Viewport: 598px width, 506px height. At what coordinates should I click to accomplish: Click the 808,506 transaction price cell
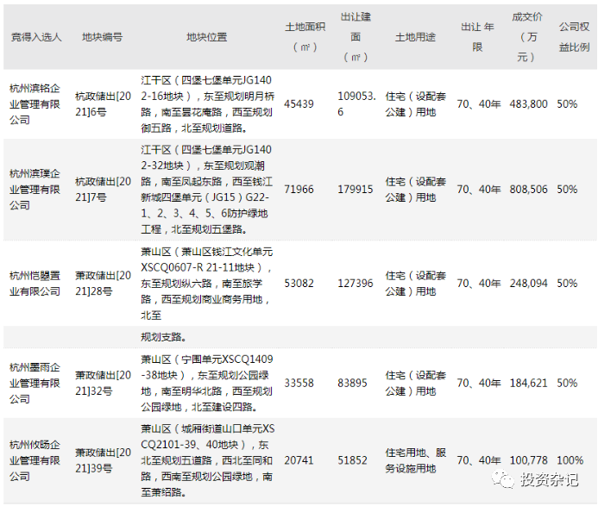pyautogui.click(x=529, y=189)
